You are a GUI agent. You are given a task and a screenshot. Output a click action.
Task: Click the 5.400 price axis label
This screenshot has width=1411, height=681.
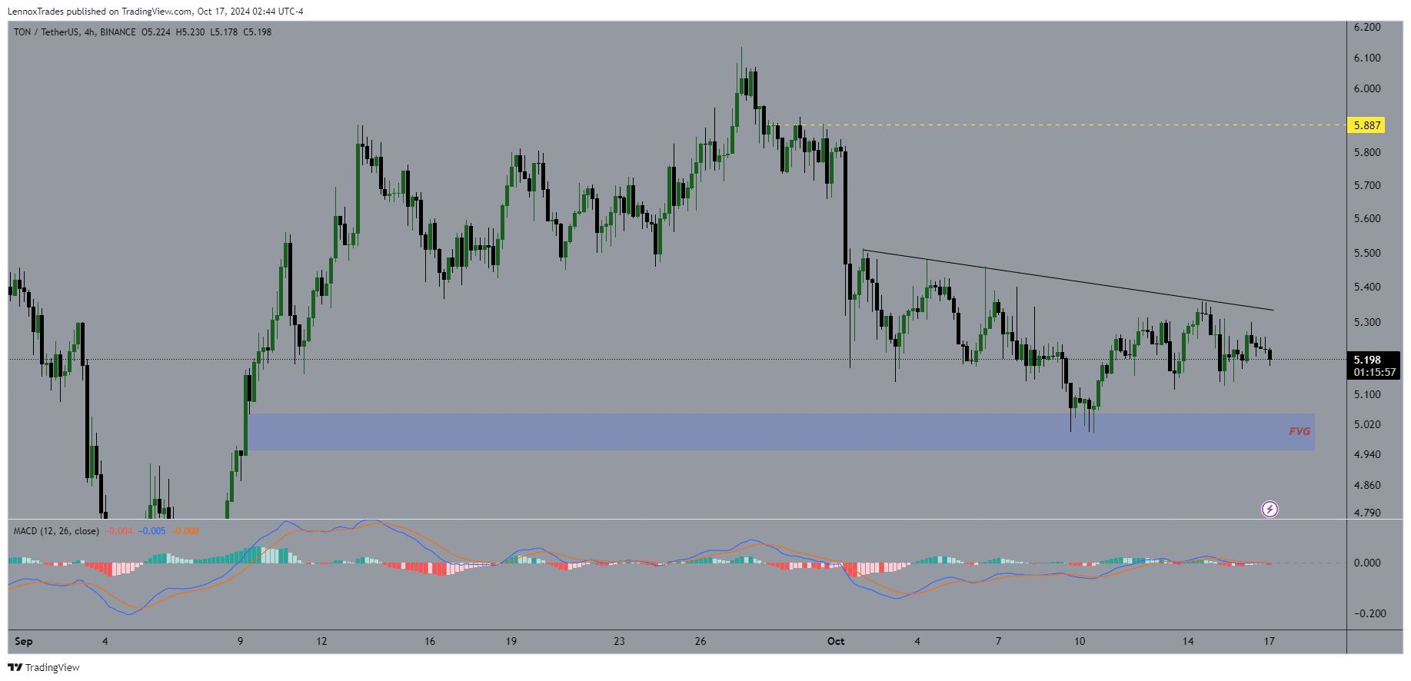(x=1366, y=287)
